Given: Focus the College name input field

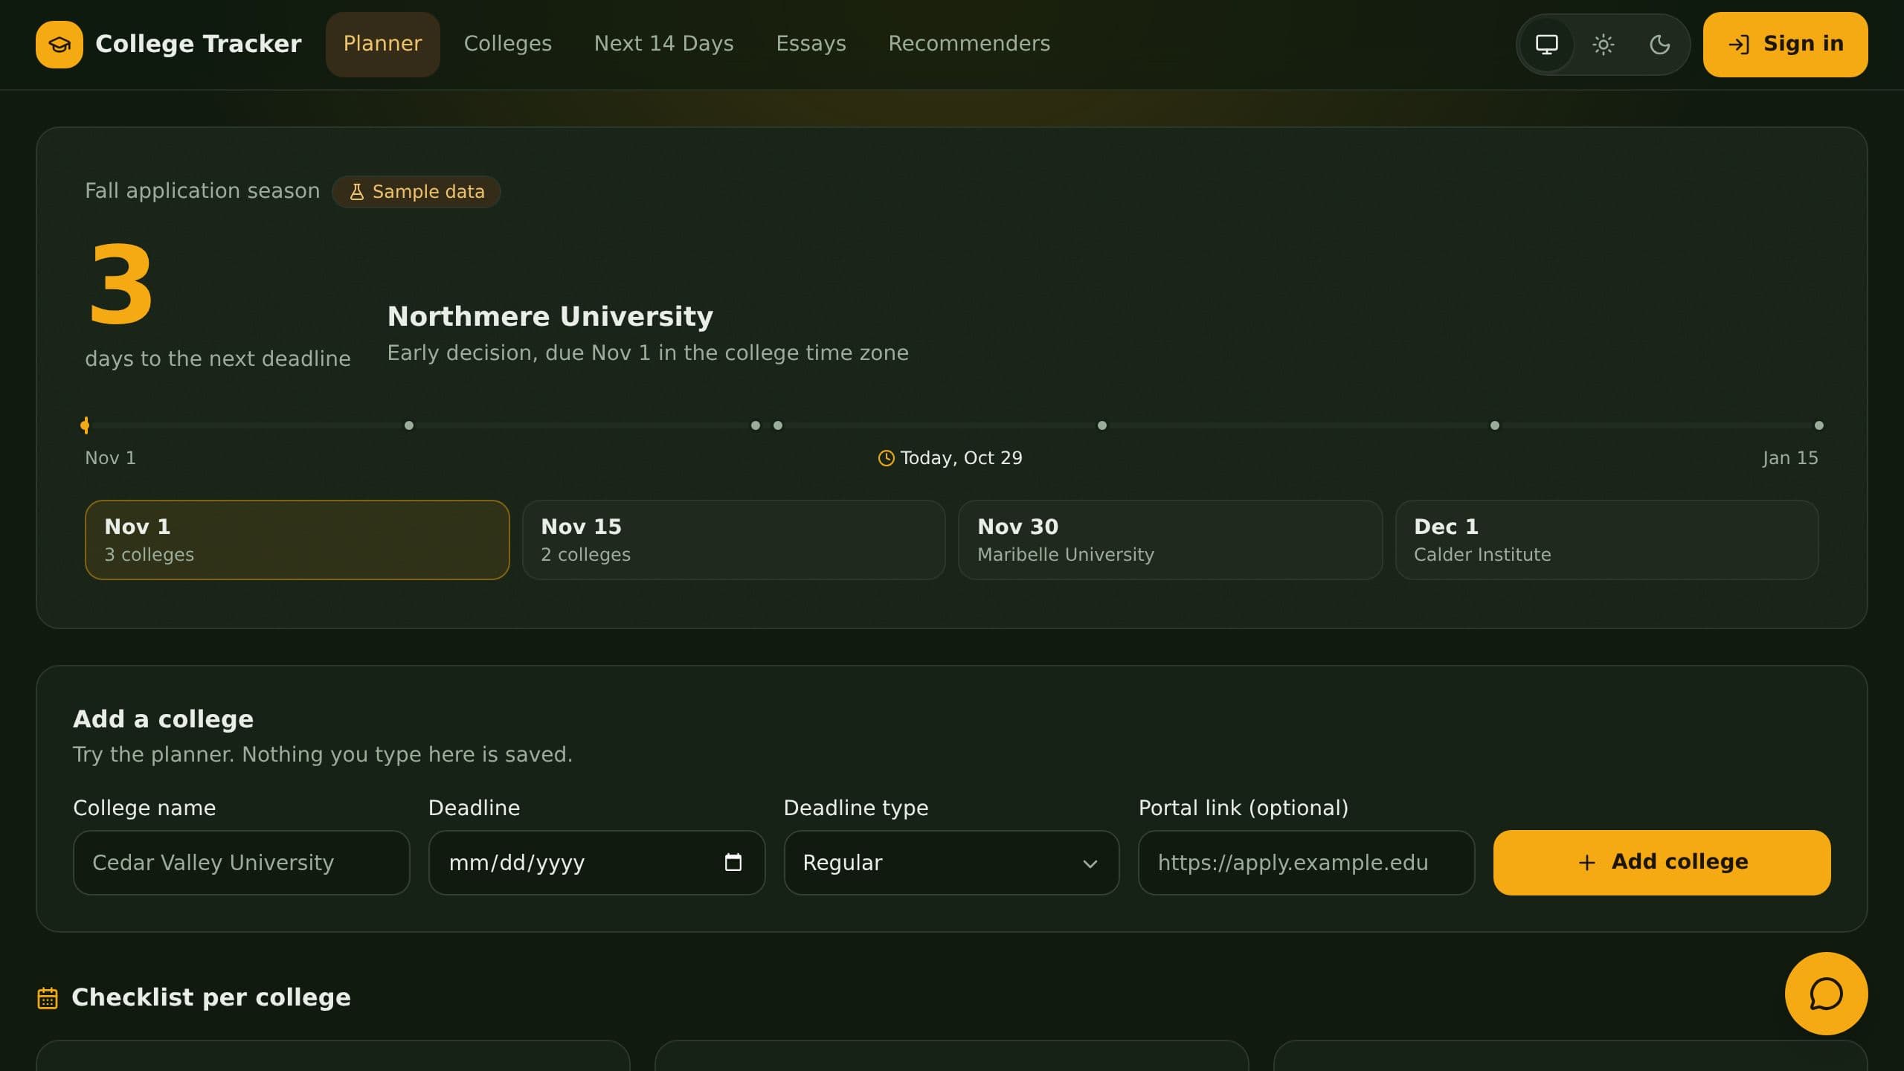Looking at the screenshot, I should click(x=242, y=863).
